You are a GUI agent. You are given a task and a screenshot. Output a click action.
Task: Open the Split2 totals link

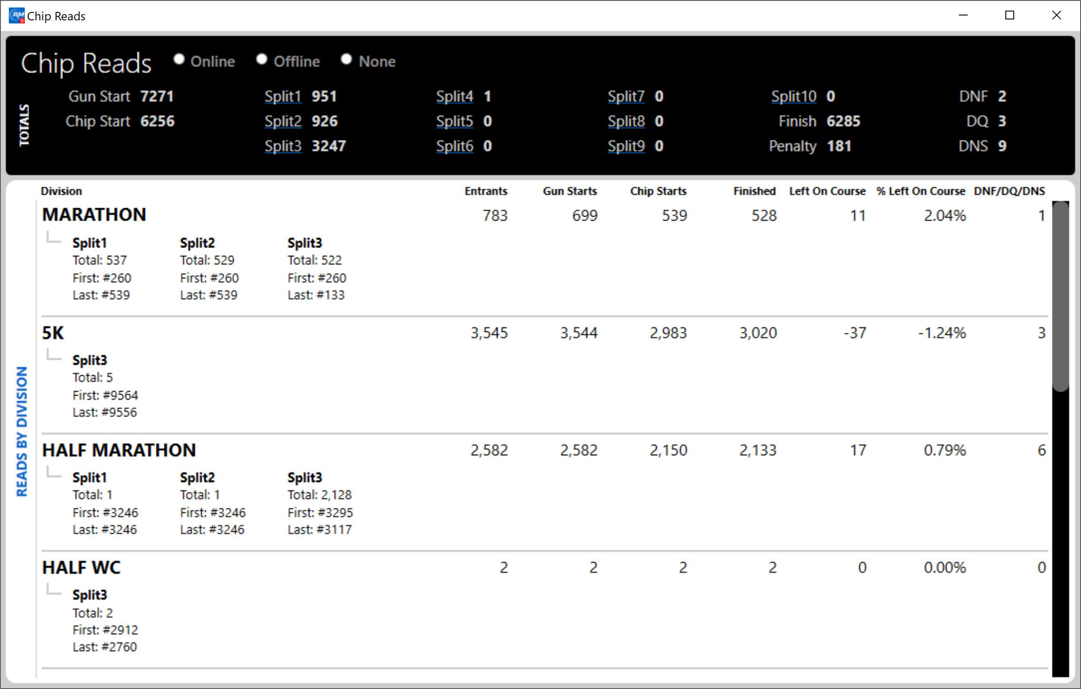pos(283,121)
